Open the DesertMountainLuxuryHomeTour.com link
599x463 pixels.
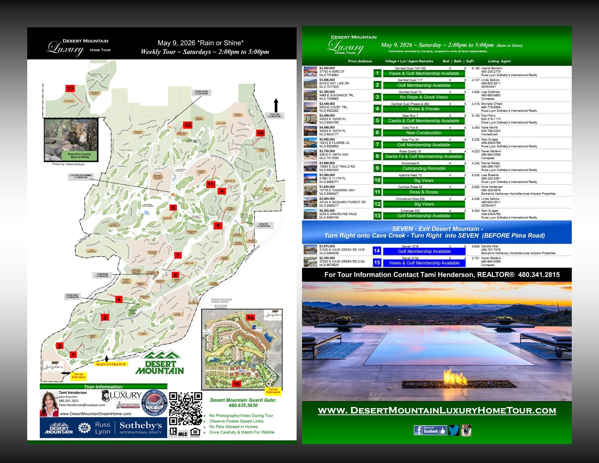point(437,410)
